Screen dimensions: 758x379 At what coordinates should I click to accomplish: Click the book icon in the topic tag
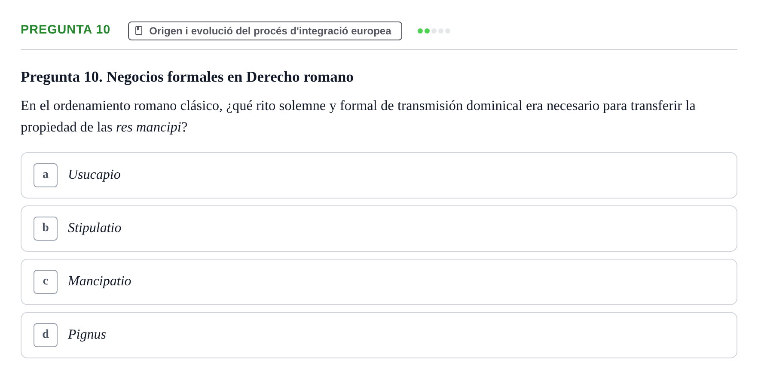pos(139,31)
